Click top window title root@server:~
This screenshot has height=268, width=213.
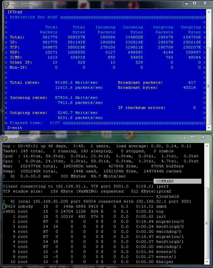(21, 139)
